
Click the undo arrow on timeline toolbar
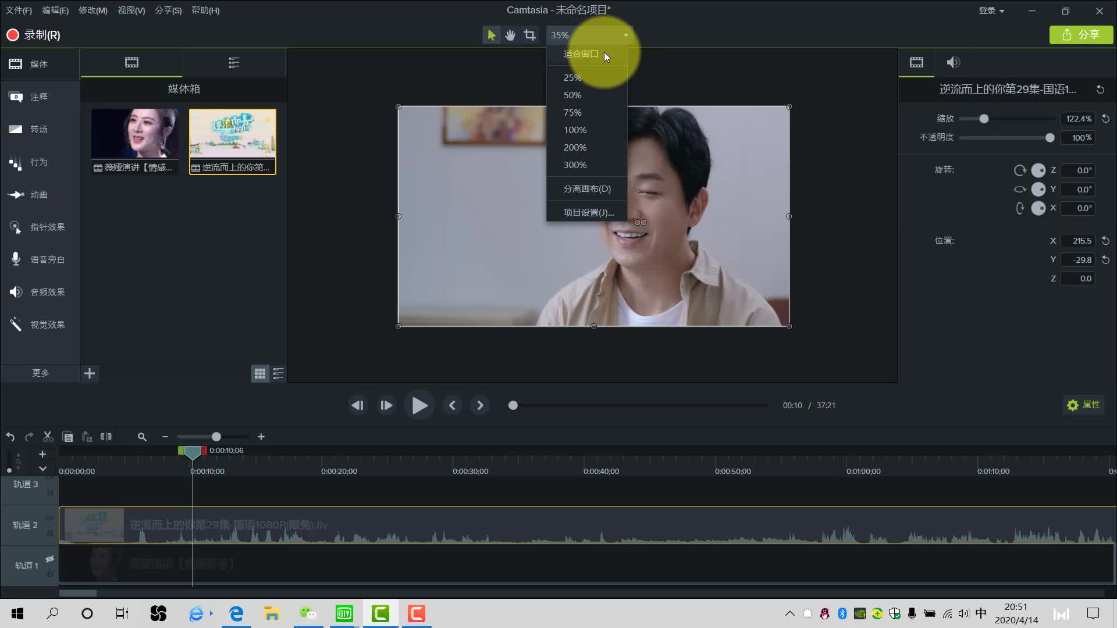(10, 437)
